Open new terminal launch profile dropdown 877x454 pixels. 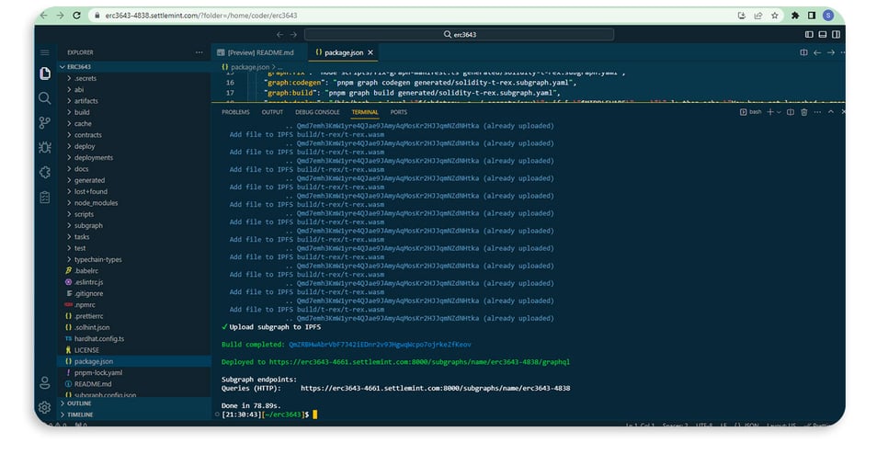[x=780, y=112]
